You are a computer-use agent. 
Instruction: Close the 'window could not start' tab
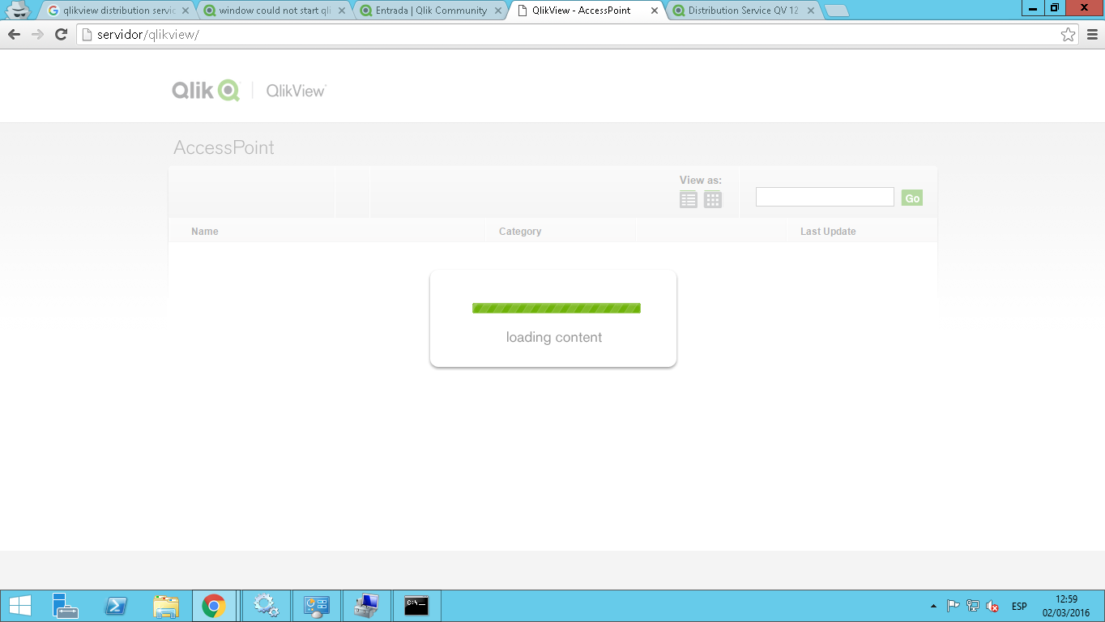[342, 11]
